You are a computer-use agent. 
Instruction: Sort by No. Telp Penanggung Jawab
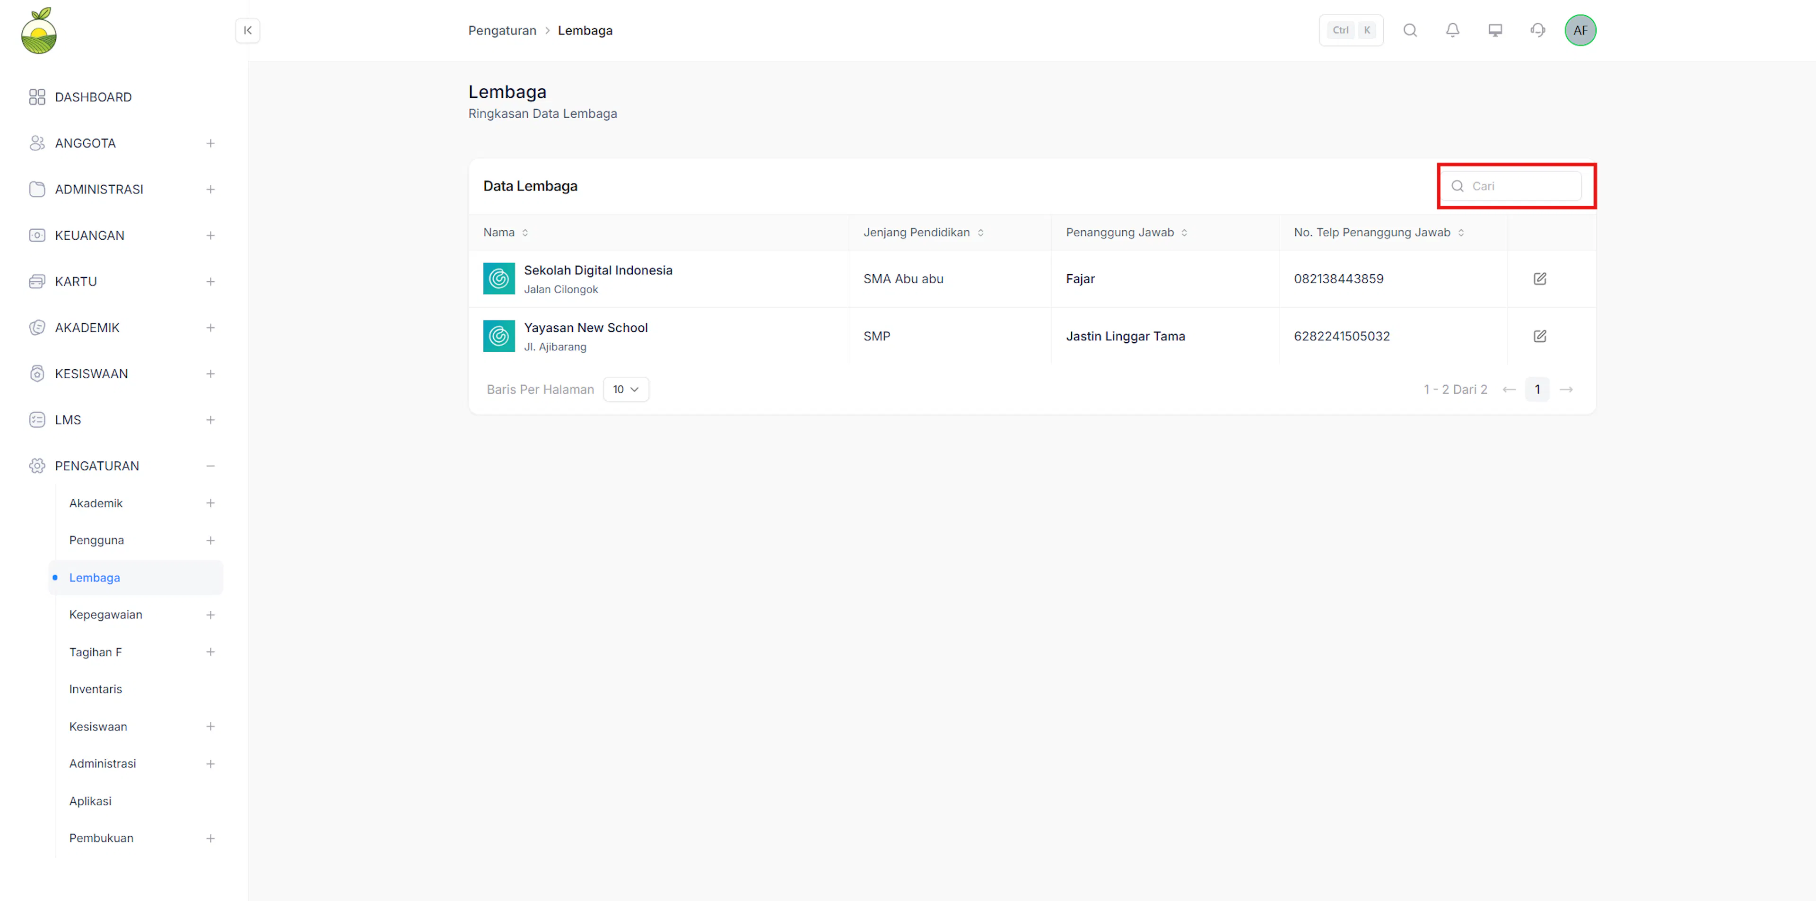(x=1461, y=233)
